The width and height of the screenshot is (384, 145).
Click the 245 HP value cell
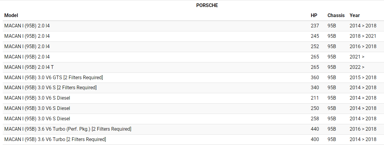pos(315,36)
